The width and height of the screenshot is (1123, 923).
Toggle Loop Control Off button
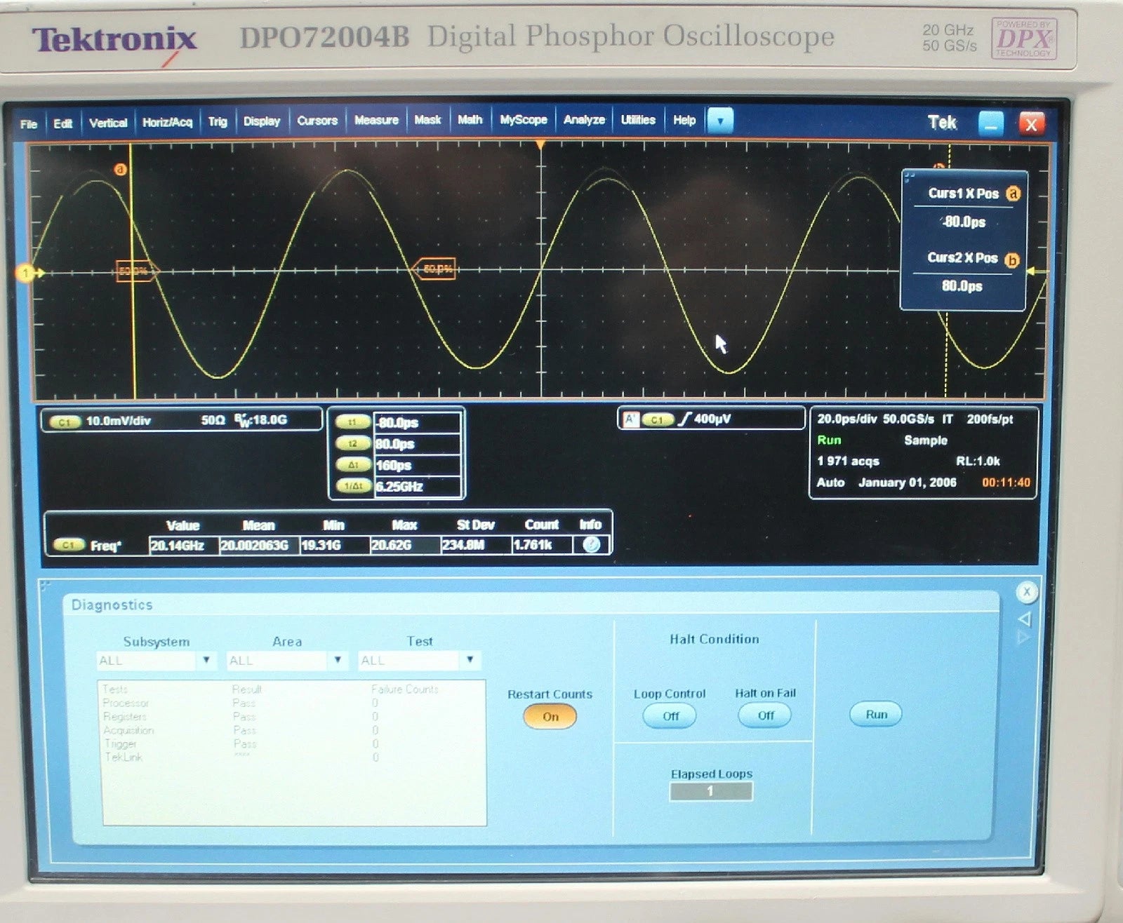point(670,716)
